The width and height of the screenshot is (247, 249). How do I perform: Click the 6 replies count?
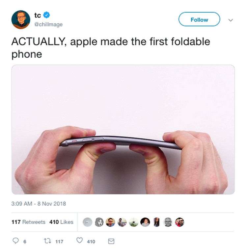coord(25,242)
